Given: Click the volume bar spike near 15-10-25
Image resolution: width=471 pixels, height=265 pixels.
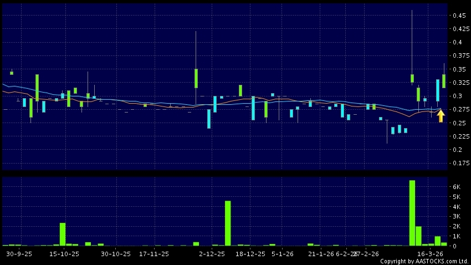Looking at the screenshot, I should (x=63, y=234).
